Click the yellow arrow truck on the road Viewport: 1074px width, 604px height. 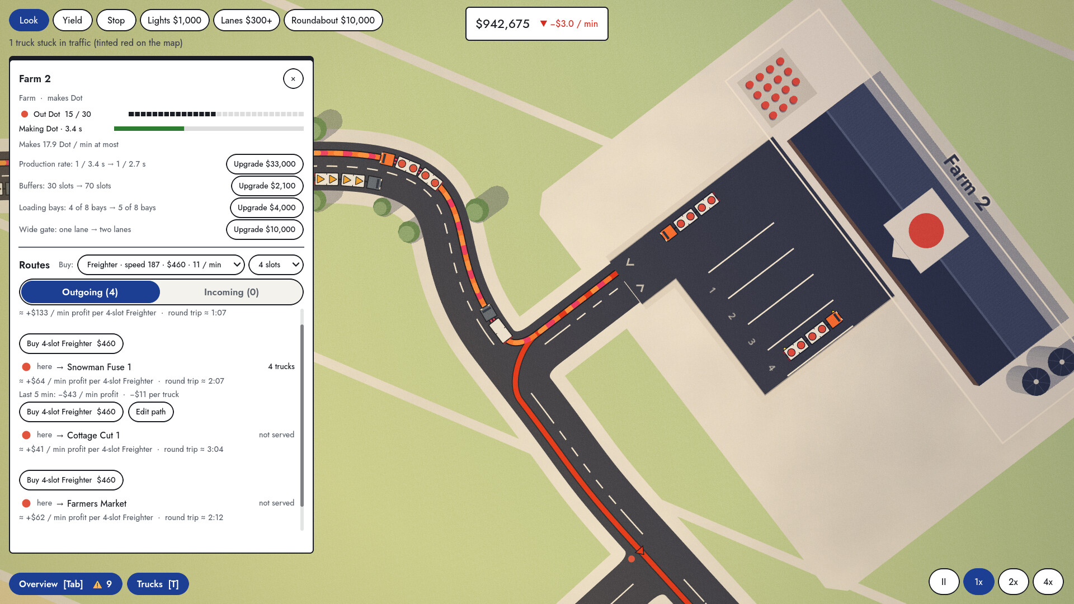pyautogui.click(x=348, y=180)
